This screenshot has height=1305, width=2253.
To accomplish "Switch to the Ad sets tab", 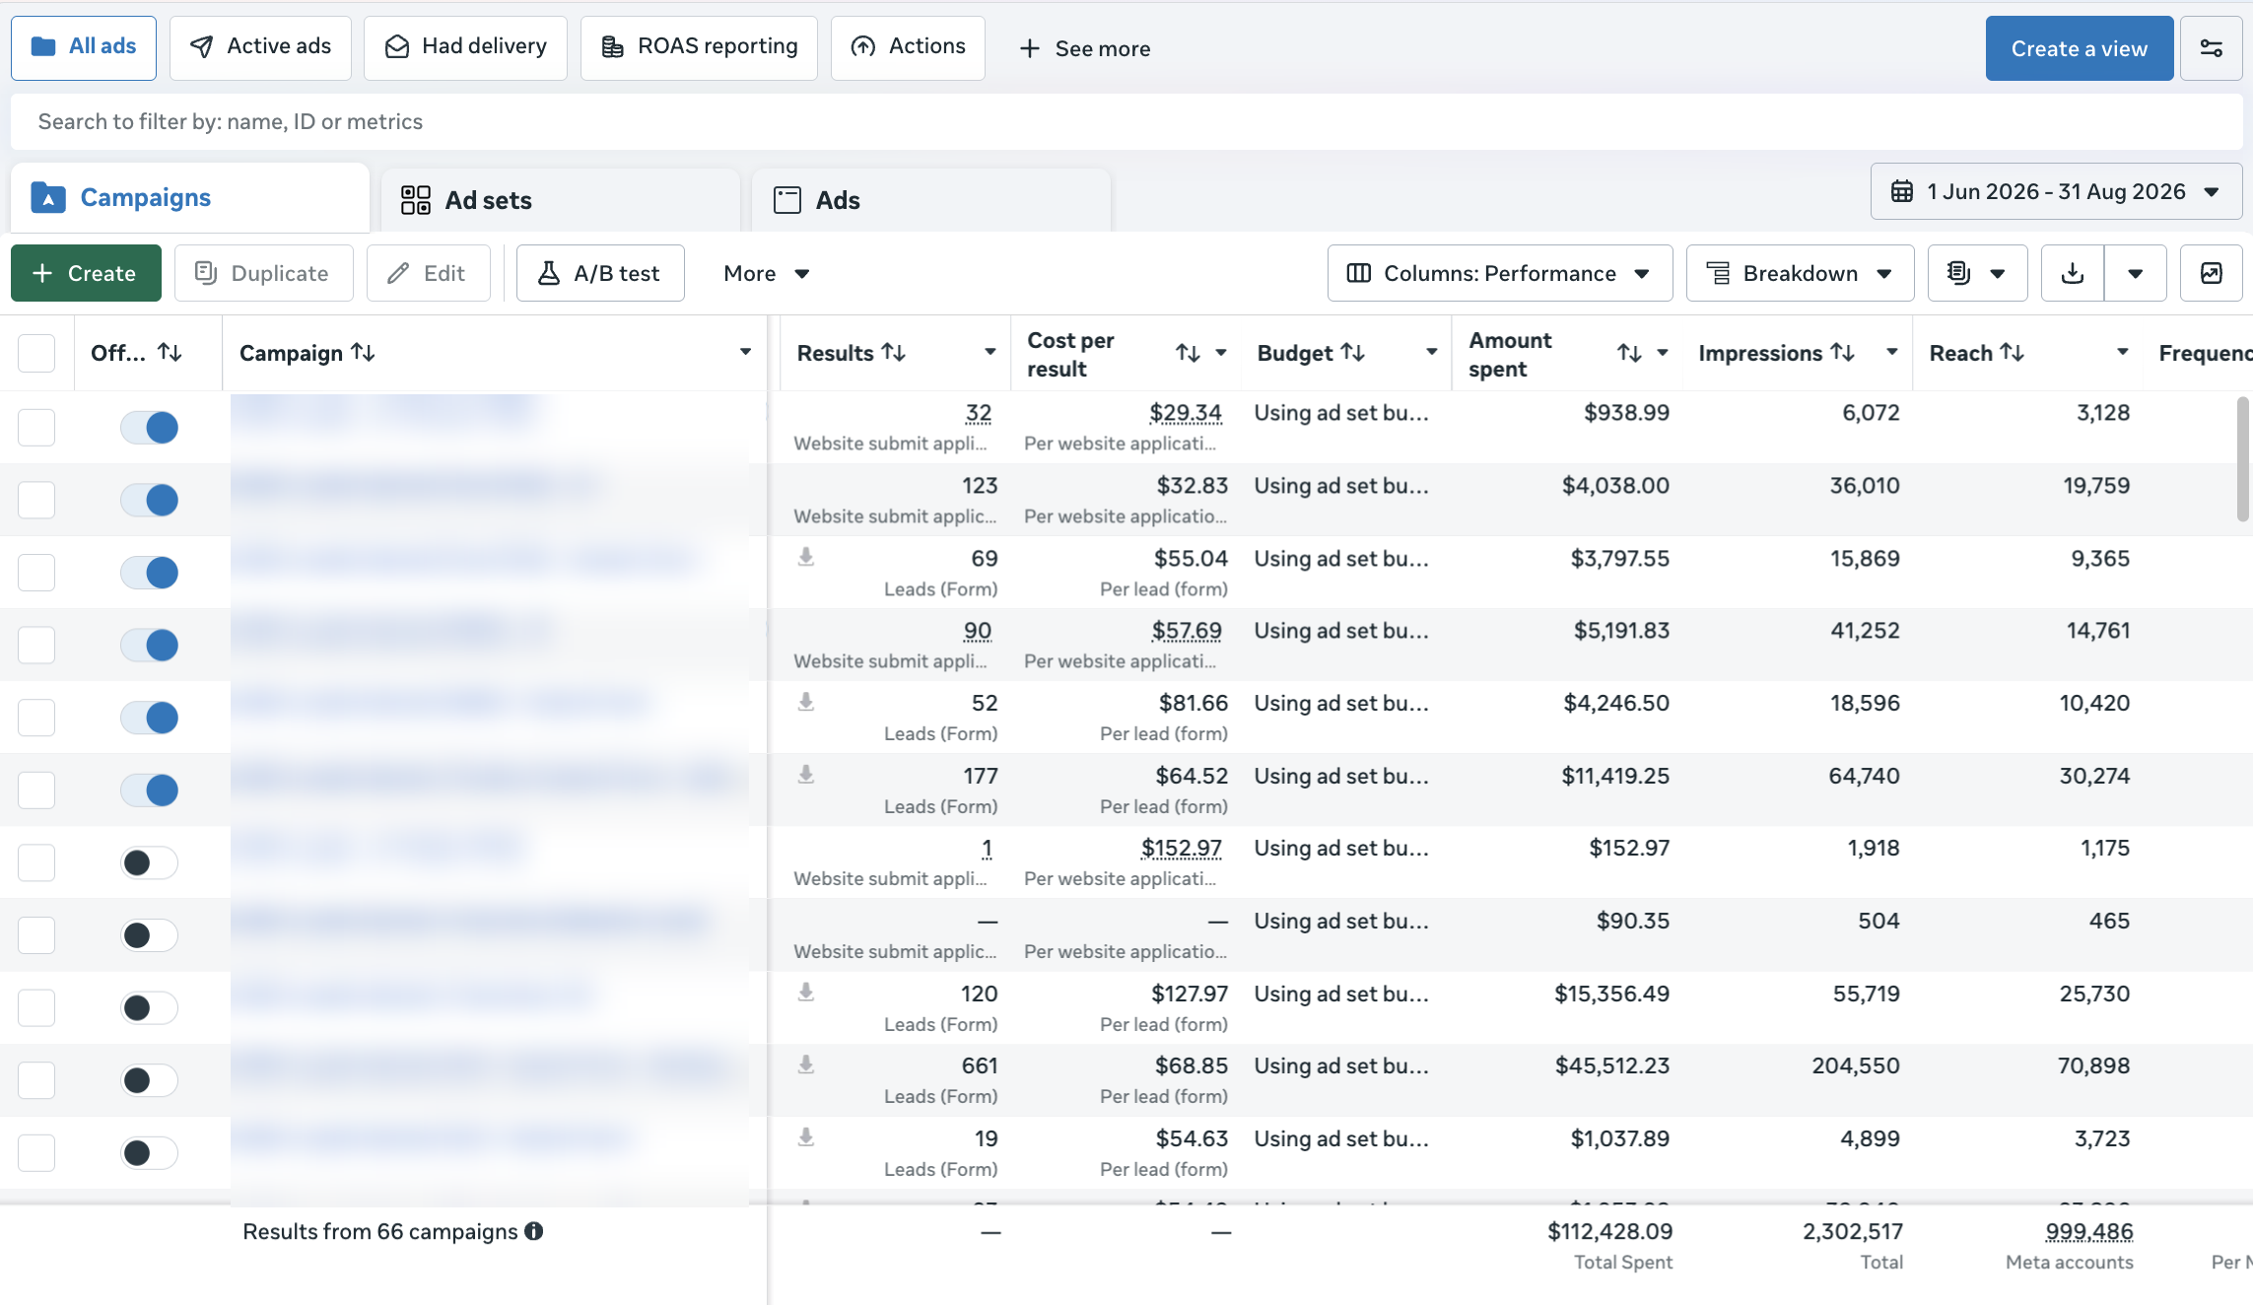I will [561, 200].
